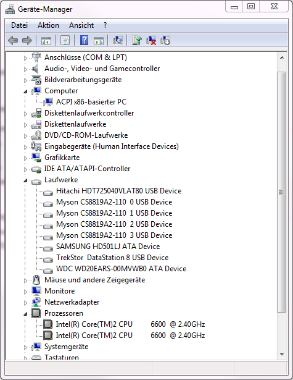Toggle the action pane toolbar icon

99,41
